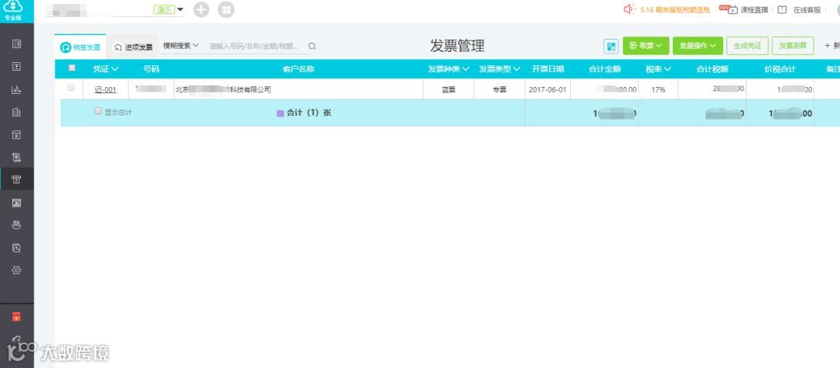840x368 pixels.
Task: Click the customer name cell ending 科技有限公司
Action: (299, 90)
